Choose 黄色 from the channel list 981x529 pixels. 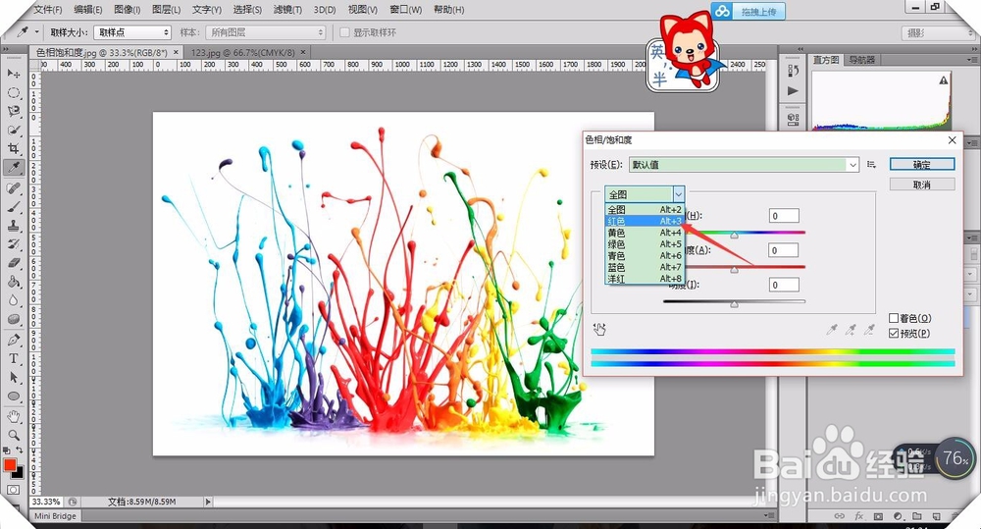click(x=645, y=233)
